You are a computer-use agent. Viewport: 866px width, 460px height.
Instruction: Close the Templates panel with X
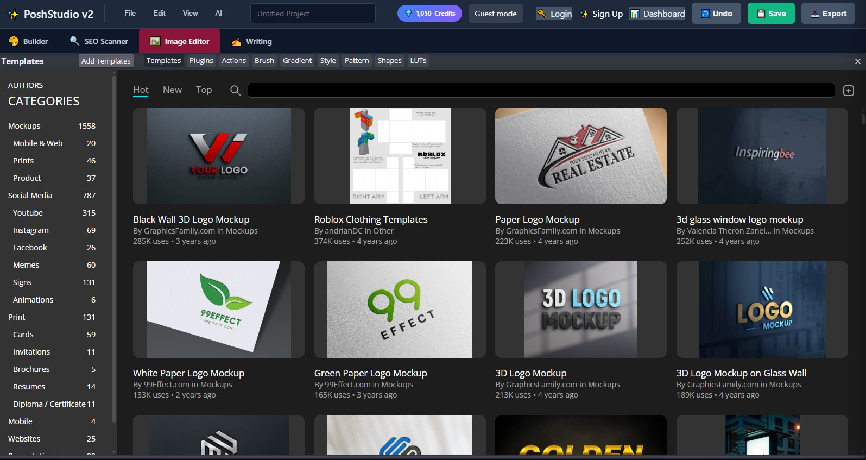click(858, 61)
